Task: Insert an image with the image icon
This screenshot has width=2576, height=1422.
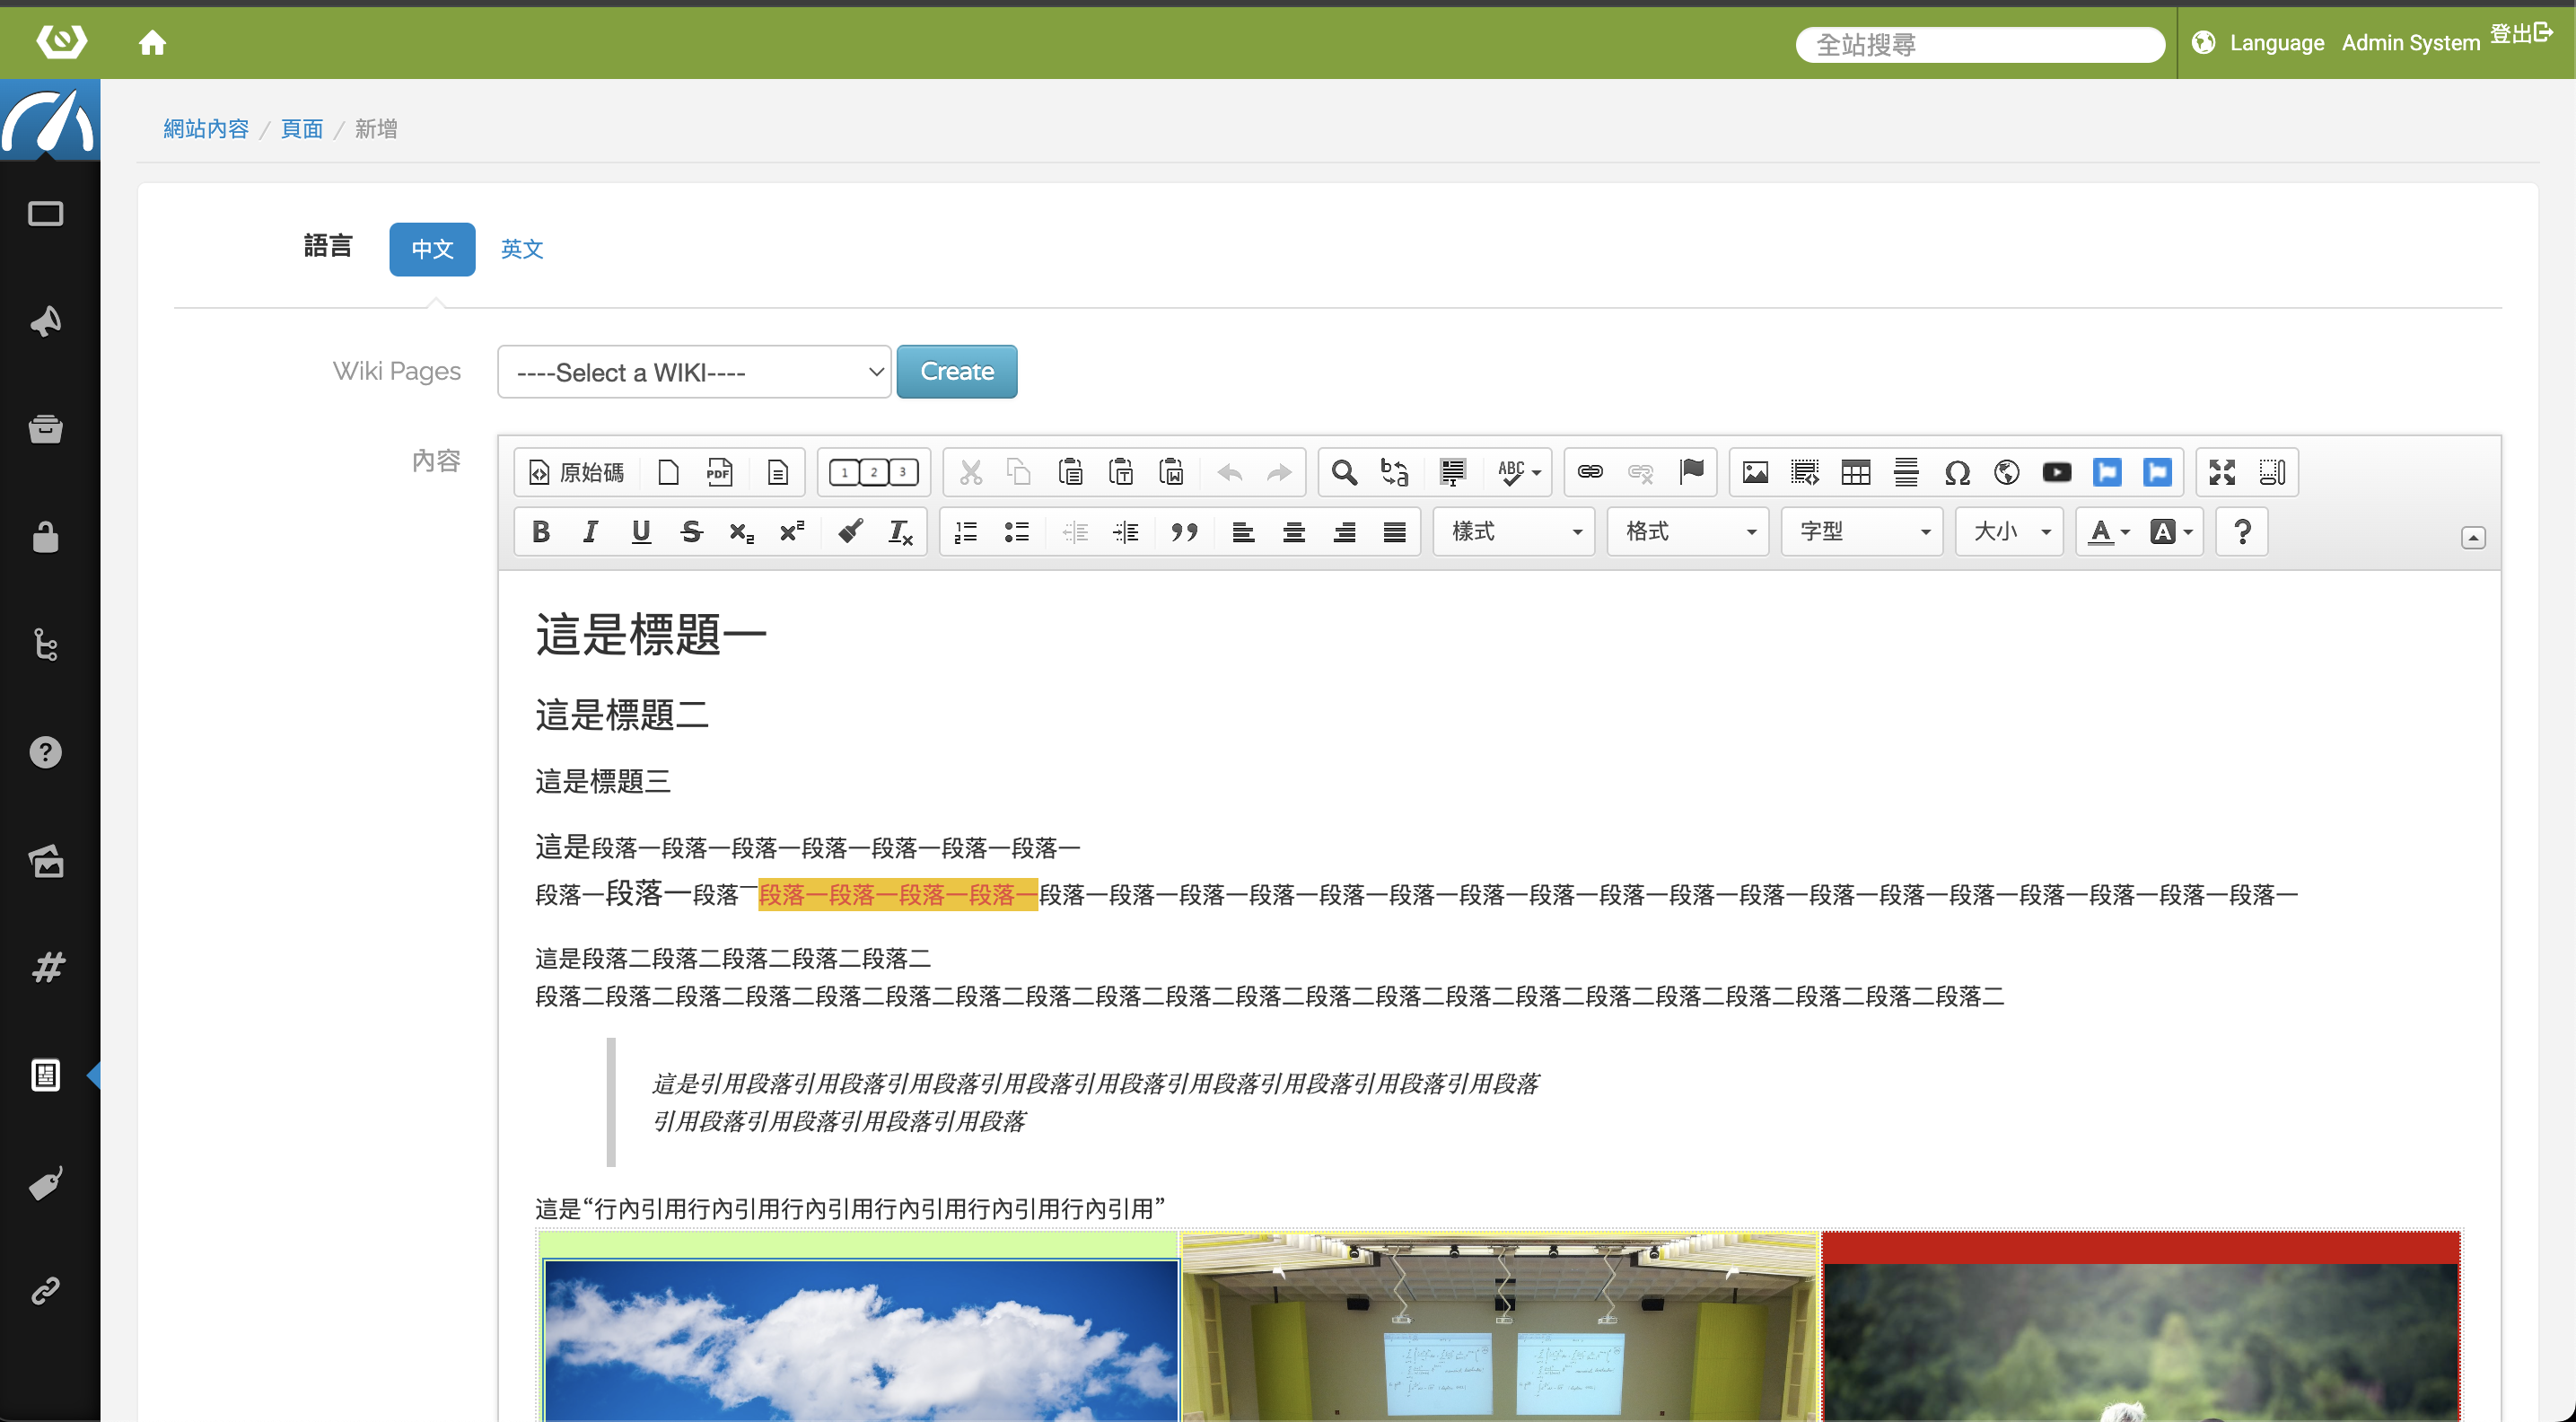Action: (1755, 472)
